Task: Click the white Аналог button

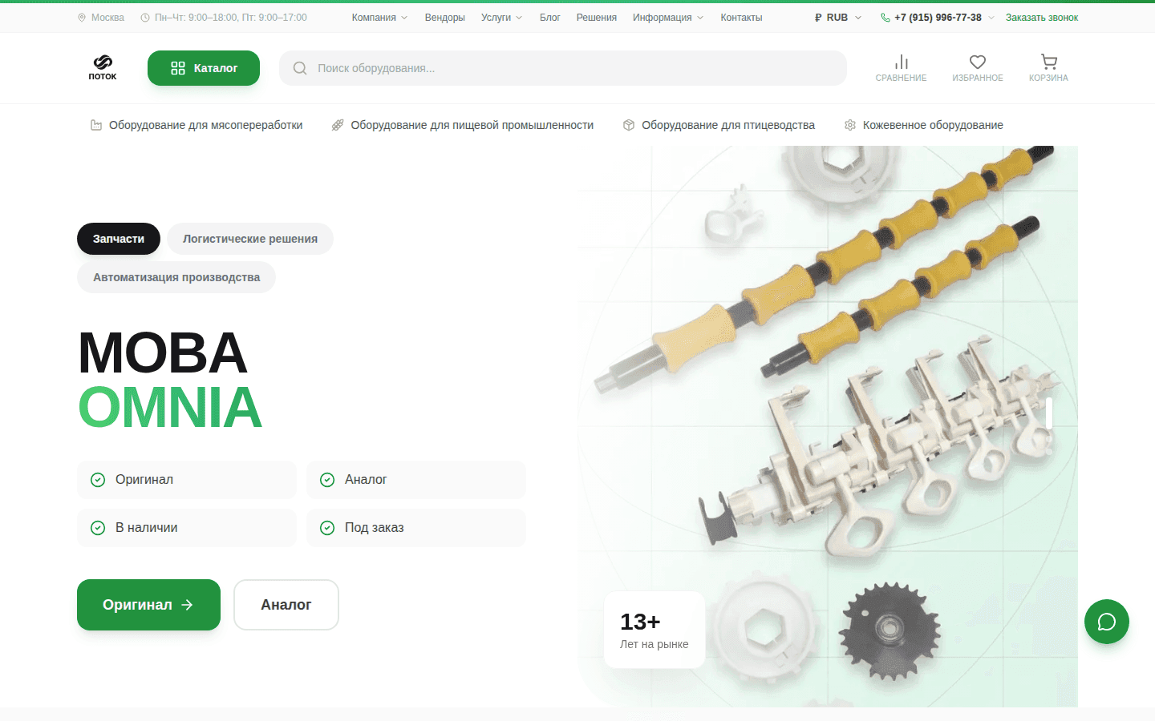Action: click(x=286, y=605)
